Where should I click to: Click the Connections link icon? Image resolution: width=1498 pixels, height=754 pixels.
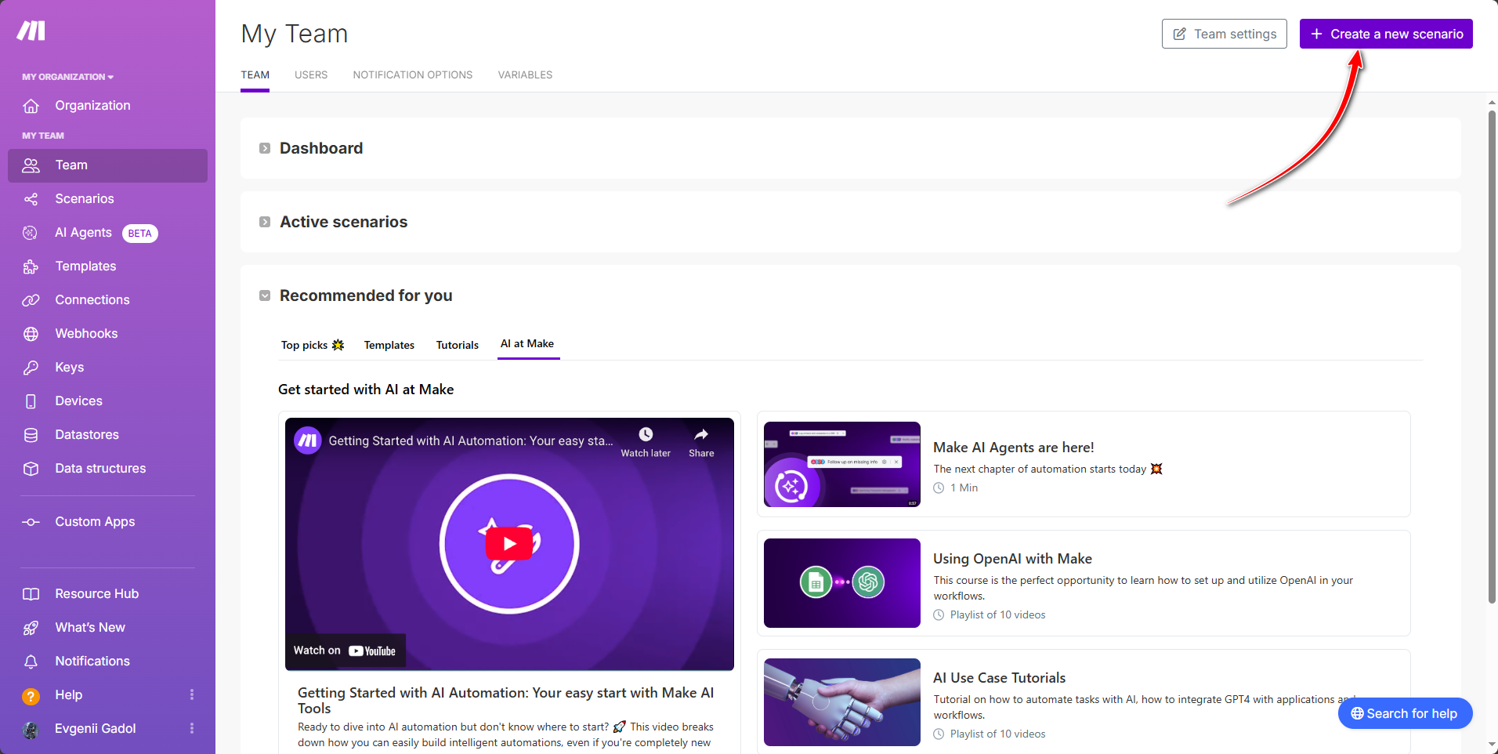coord(31,300)
